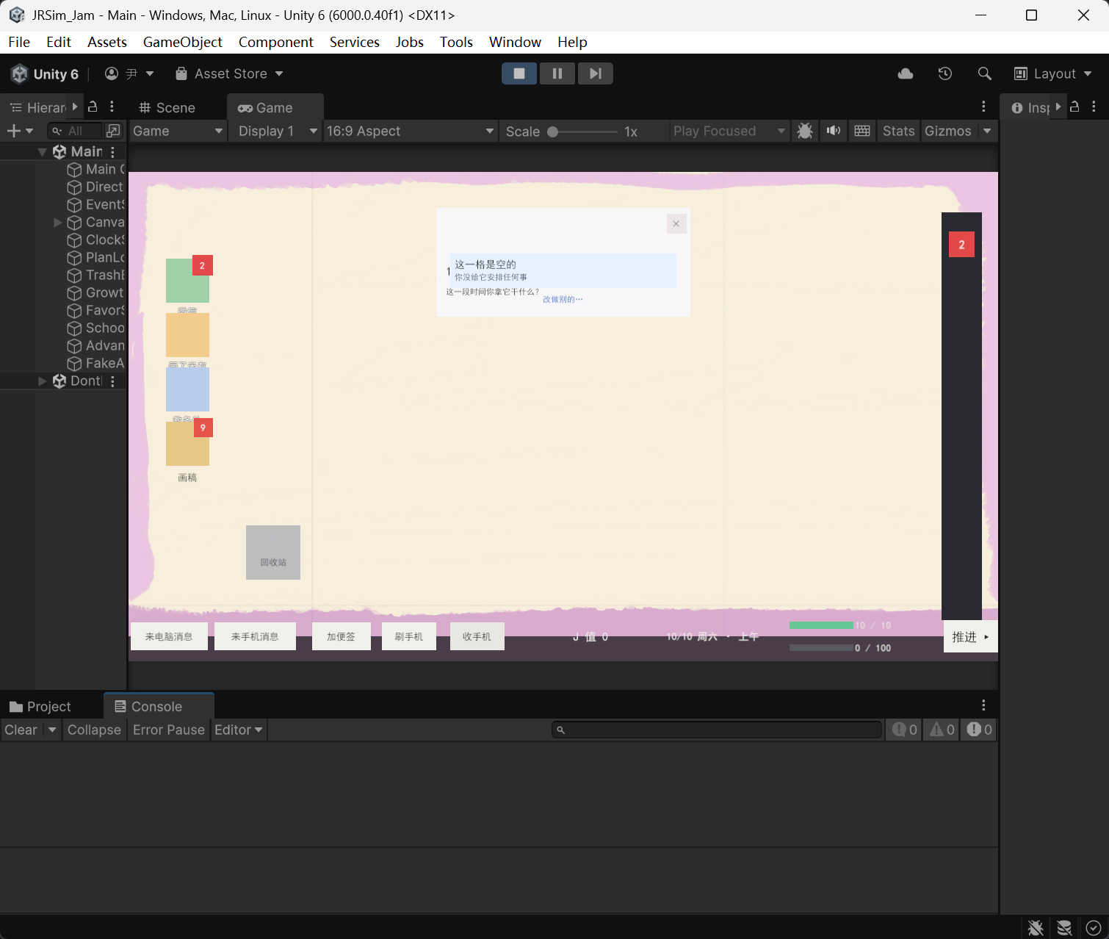Toggle the Console error count filter

click(979, 730)
